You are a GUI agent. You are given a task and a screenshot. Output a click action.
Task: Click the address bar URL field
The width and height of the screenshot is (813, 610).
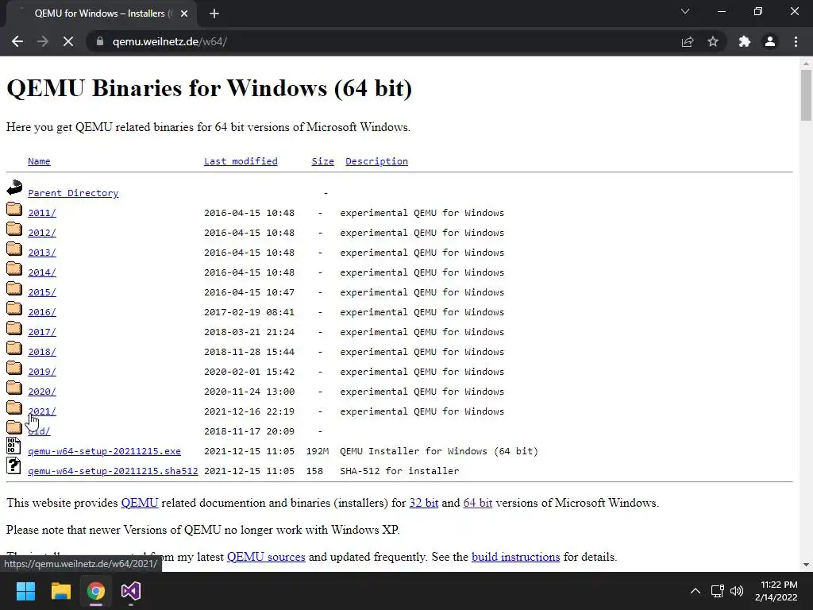point(383,41)
